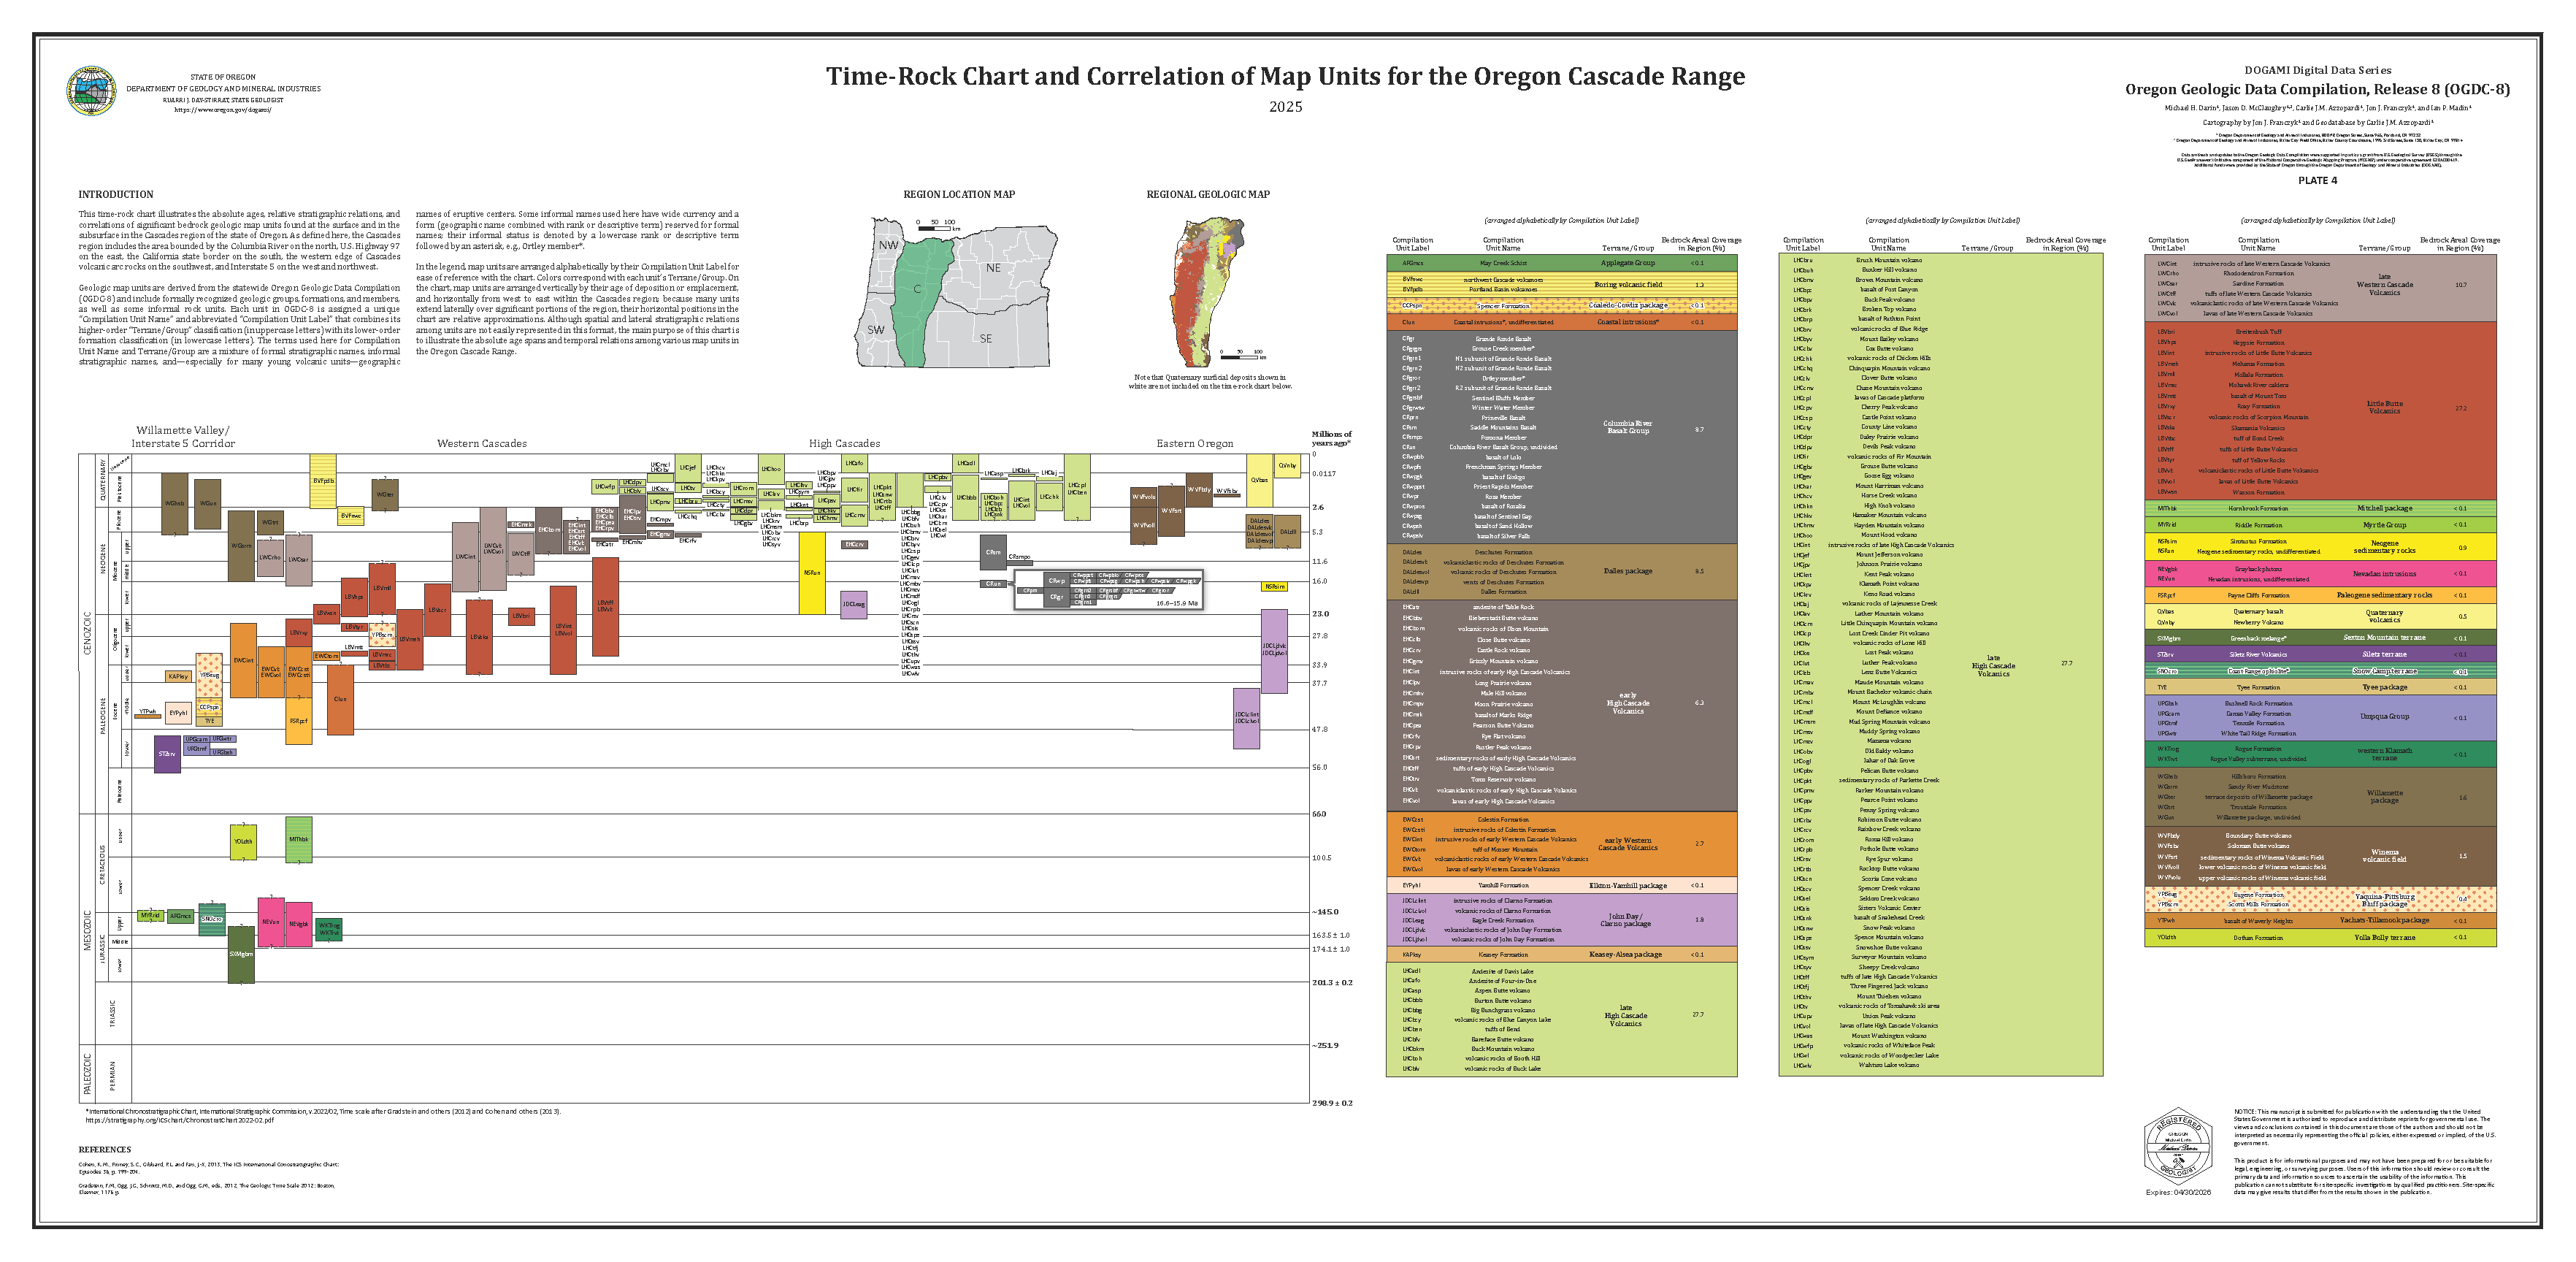Viewport: 2576px width, 1262px height.
Task: Click the NE region on location map
Action: click(x=993, y=268)
